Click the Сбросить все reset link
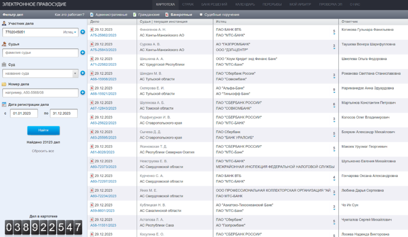 [43, 151]
